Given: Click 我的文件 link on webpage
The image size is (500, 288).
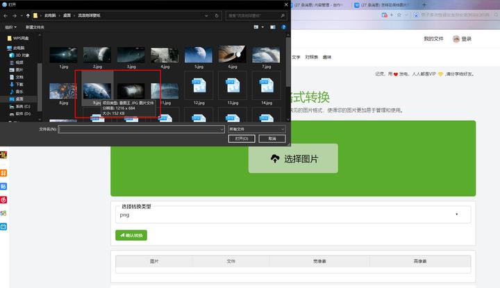Looking at the screenshot, I should coord(433,39).
